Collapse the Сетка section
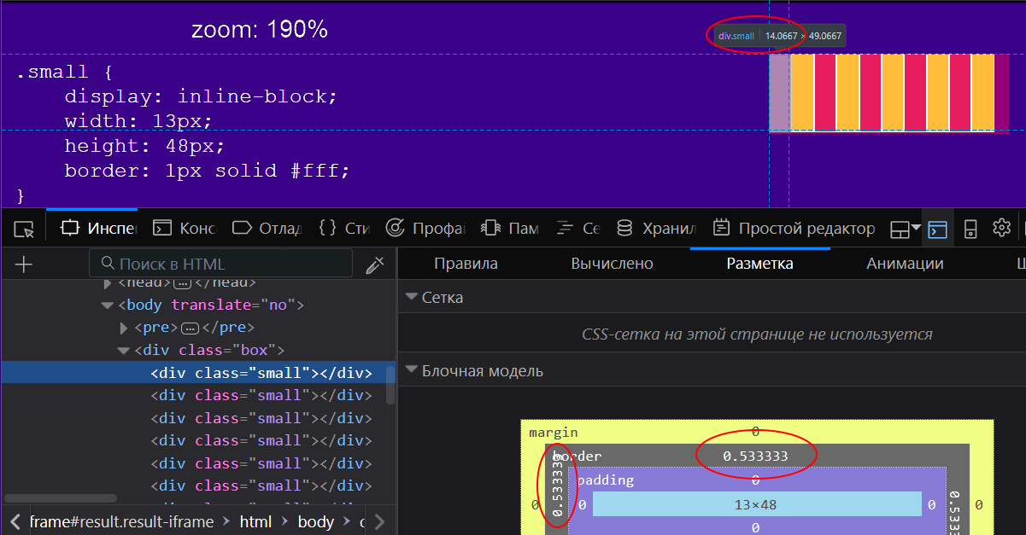Screen dimensions: 1026x535 click(x=411, y=298)
